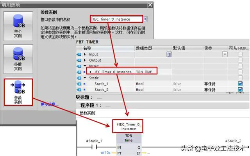This screenshot has width=250, height=156.
Task: Expand the IEC_Timer_0_Instance row
Action: click(x=90, y=72)
